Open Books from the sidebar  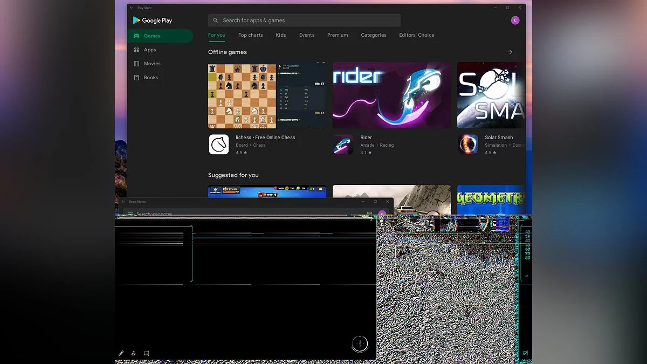[x=150, y=78]
